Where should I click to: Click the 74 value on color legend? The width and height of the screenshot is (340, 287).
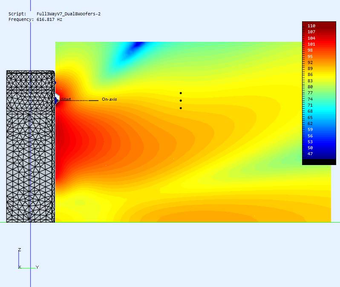[x=310, y=99]
